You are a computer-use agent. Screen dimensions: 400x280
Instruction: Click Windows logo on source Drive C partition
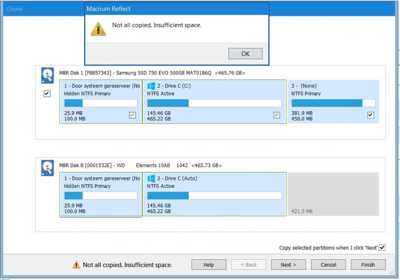(151, 86)
